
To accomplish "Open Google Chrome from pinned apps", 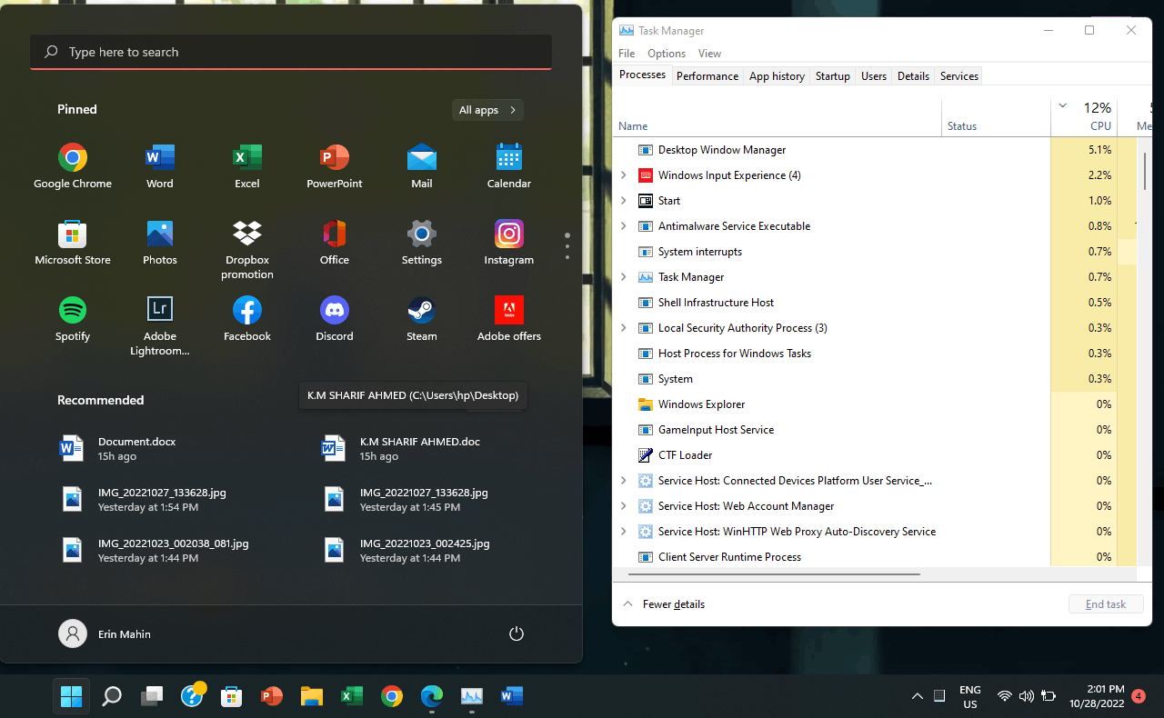I will coord(73,165).
